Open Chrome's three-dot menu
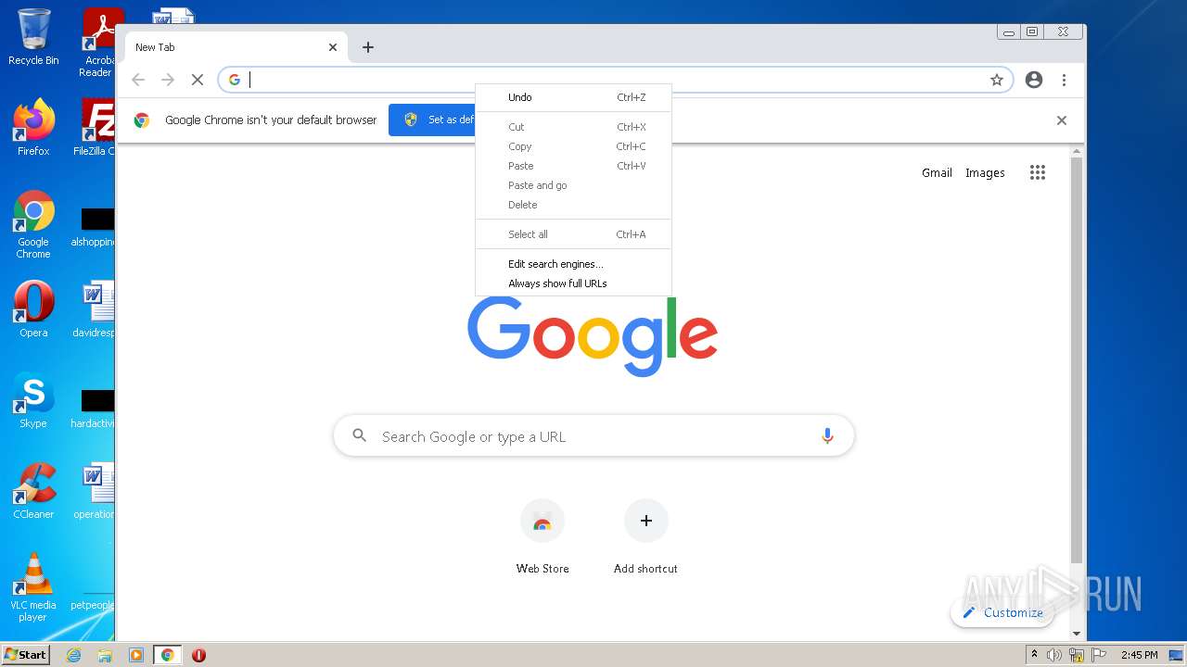The image size is (1187, 667). click(x=1065, y=80)
